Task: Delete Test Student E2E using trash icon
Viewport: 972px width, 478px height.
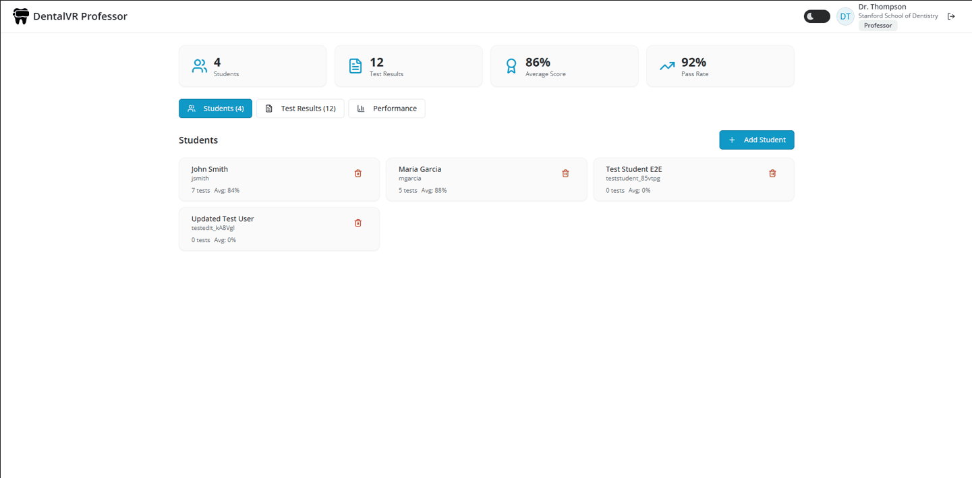Action: point(772,173)
